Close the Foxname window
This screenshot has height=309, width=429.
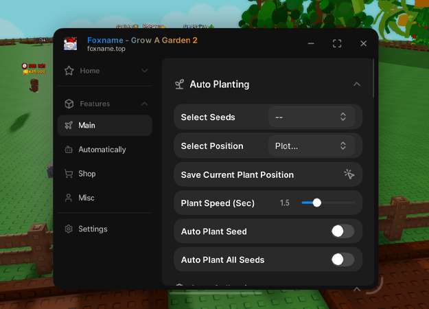(x=363, y=43)
